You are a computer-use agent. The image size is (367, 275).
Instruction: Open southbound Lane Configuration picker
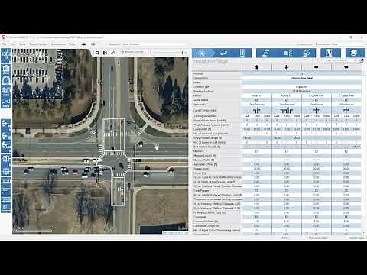pos(287,110)
